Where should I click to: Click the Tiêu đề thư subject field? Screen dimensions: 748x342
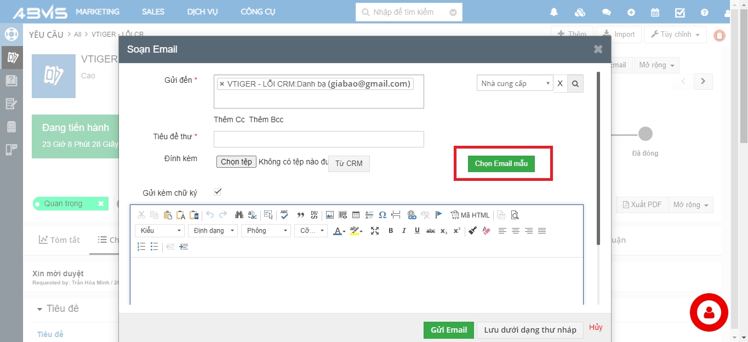(x=318, y=139)
